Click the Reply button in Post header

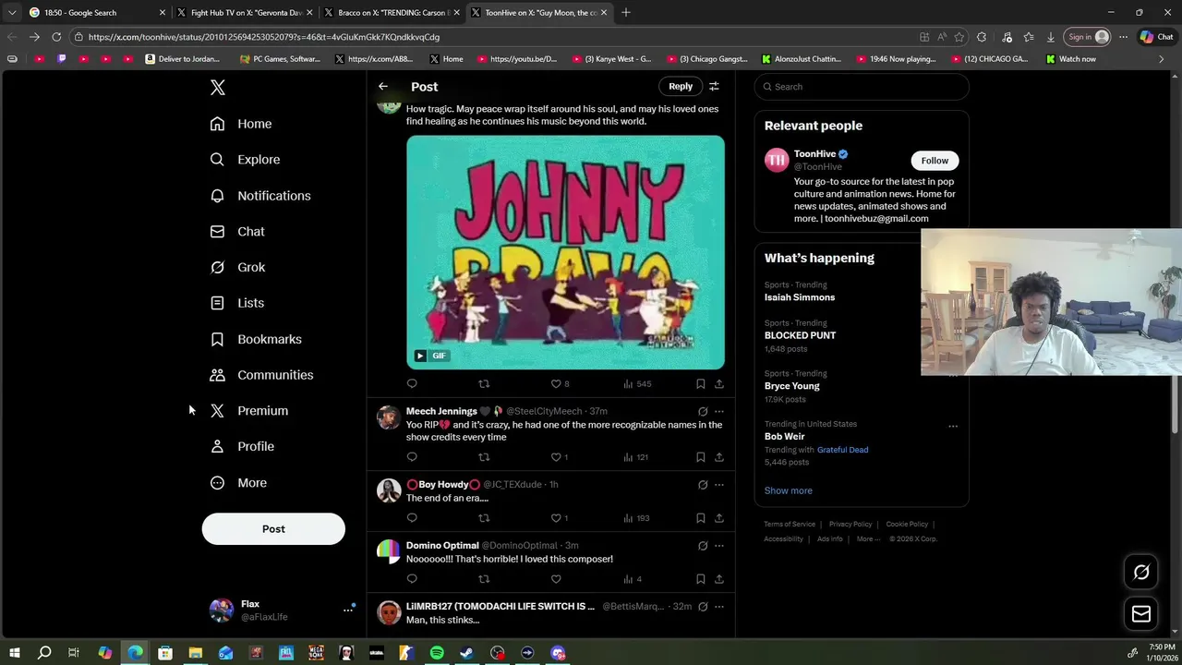681,87
